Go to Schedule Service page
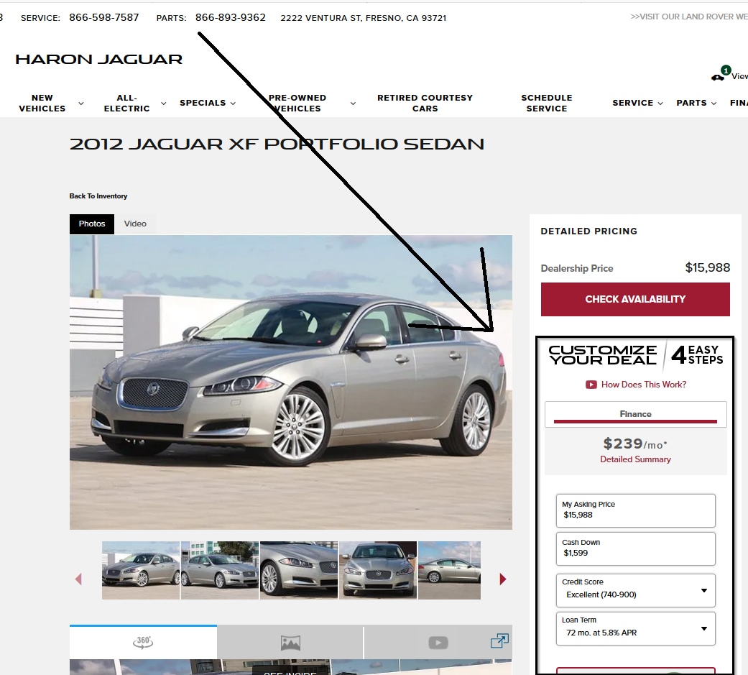 coord(547,103)
